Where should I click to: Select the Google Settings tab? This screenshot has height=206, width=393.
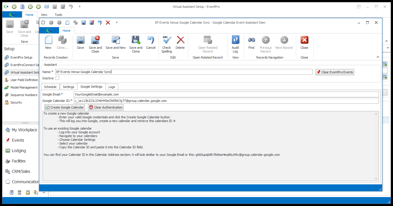point(91,87)
